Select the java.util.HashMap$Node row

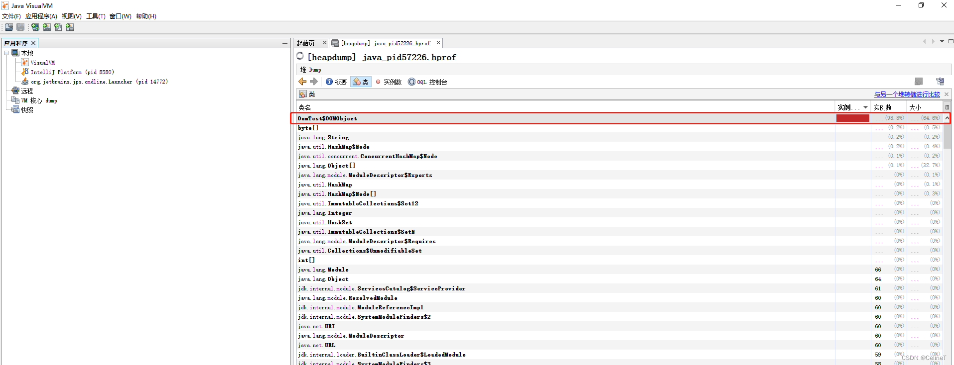point(620,147)
